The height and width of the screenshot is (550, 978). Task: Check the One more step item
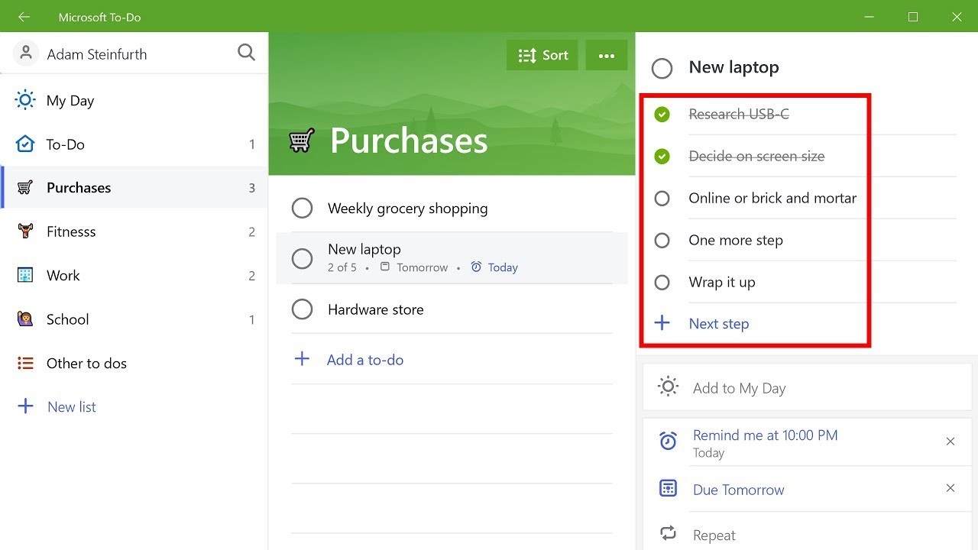662,241
